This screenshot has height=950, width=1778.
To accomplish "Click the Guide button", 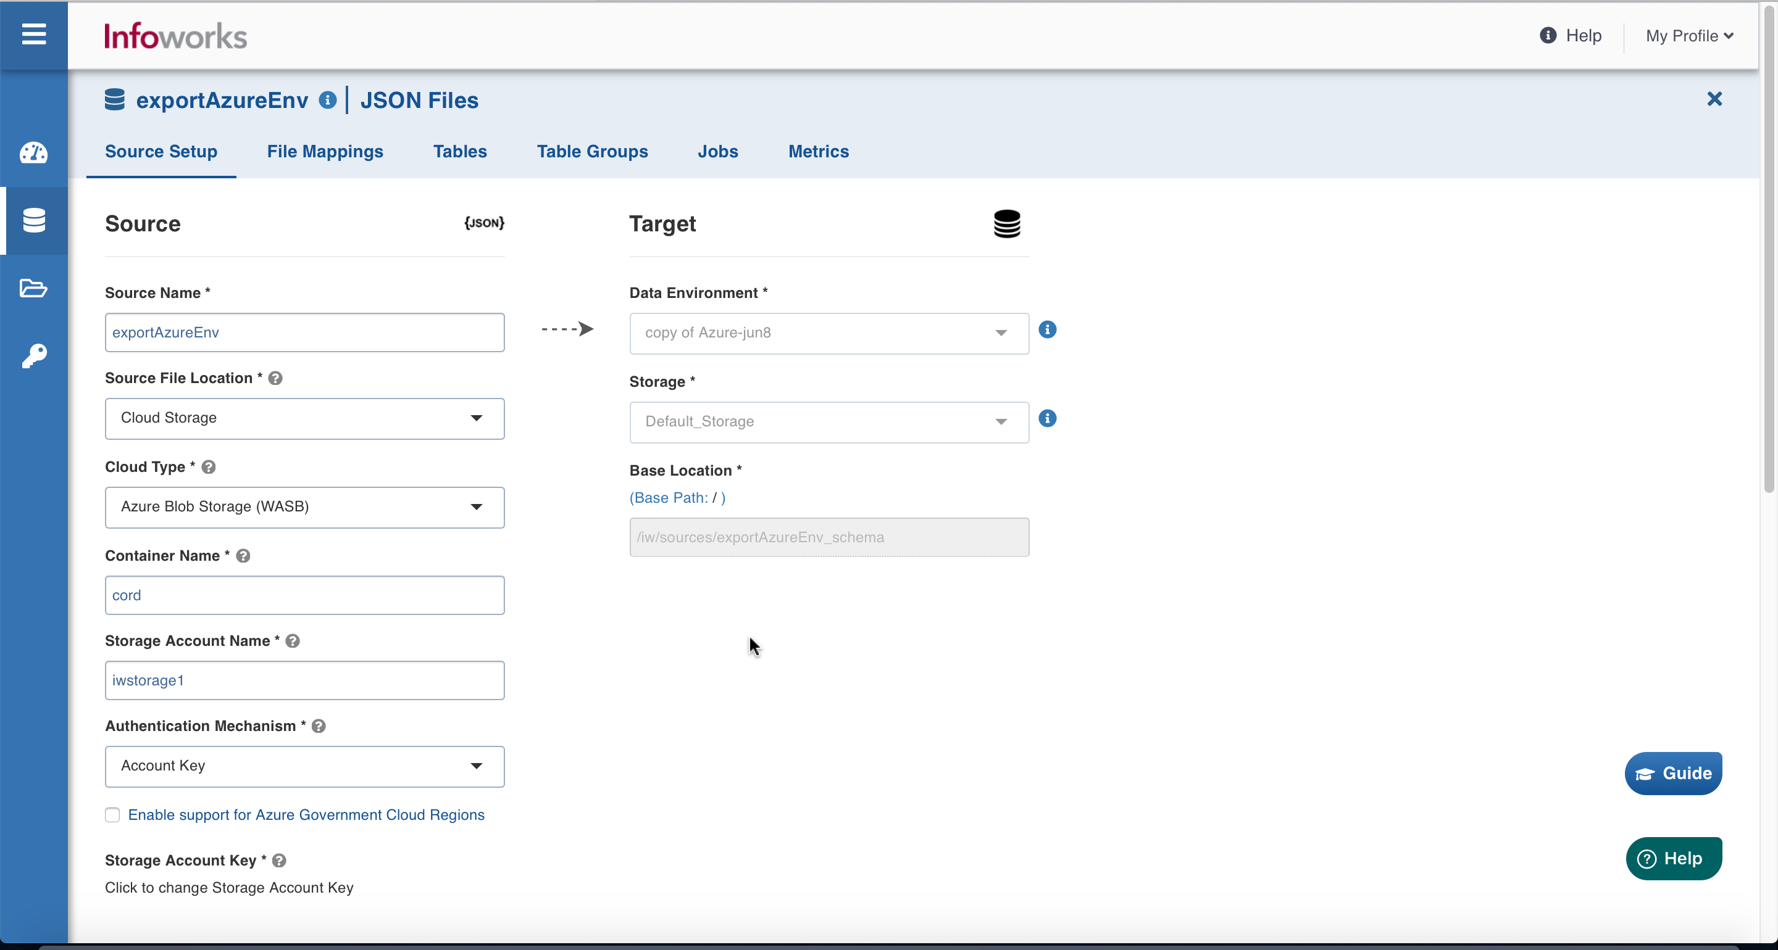I will [1673, 773].
